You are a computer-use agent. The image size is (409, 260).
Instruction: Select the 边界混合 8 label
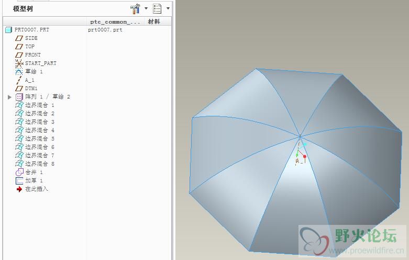tap(40, 164)
